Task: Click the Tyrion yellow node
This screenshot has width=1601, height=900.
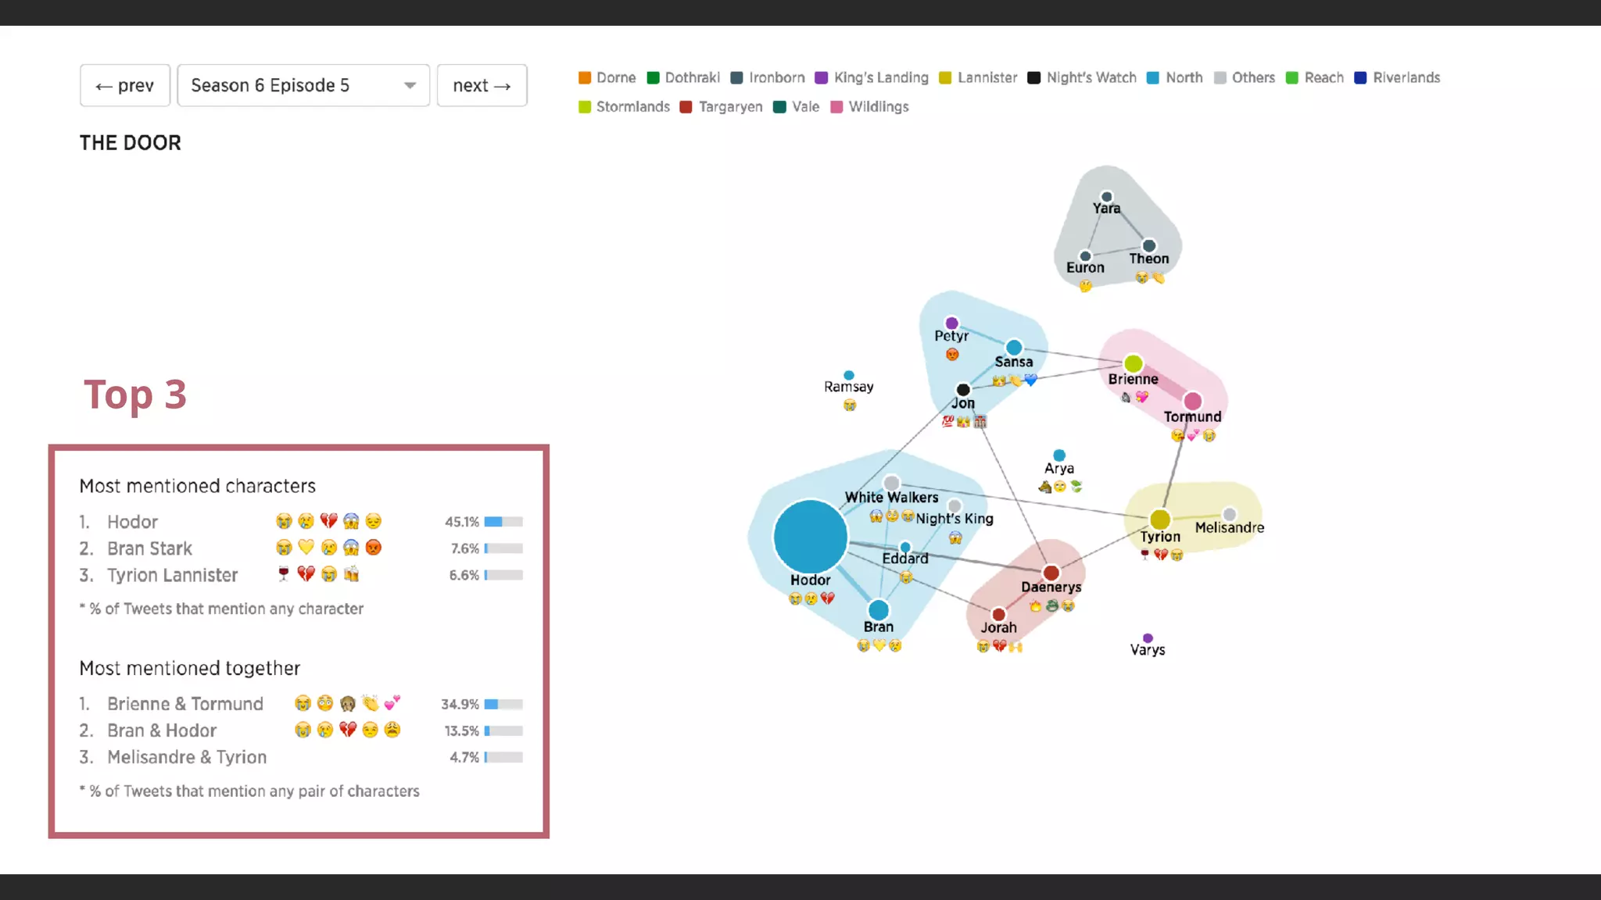Action: 1160,520
